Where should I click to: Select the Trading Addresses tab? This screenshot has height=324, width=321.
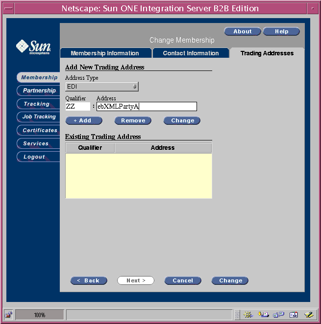pyautogui.click(x=267, y=53)
